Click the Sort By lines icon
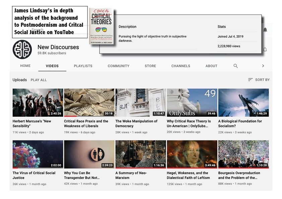 tap(250, 80)
